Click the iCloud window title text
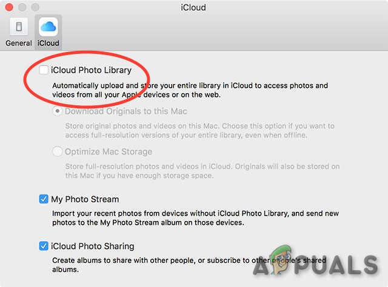This screenshot has height=287, width=388. click(193, 7)
